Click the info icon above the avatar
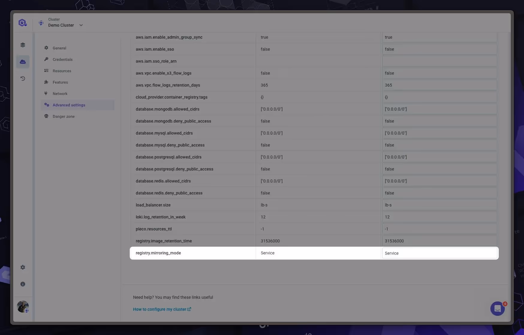 23,284
